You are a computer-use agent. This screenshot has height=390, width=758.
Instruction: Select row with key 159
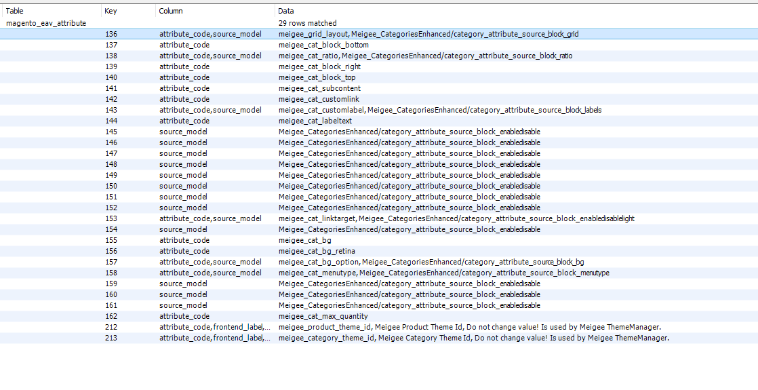[379, 284]
